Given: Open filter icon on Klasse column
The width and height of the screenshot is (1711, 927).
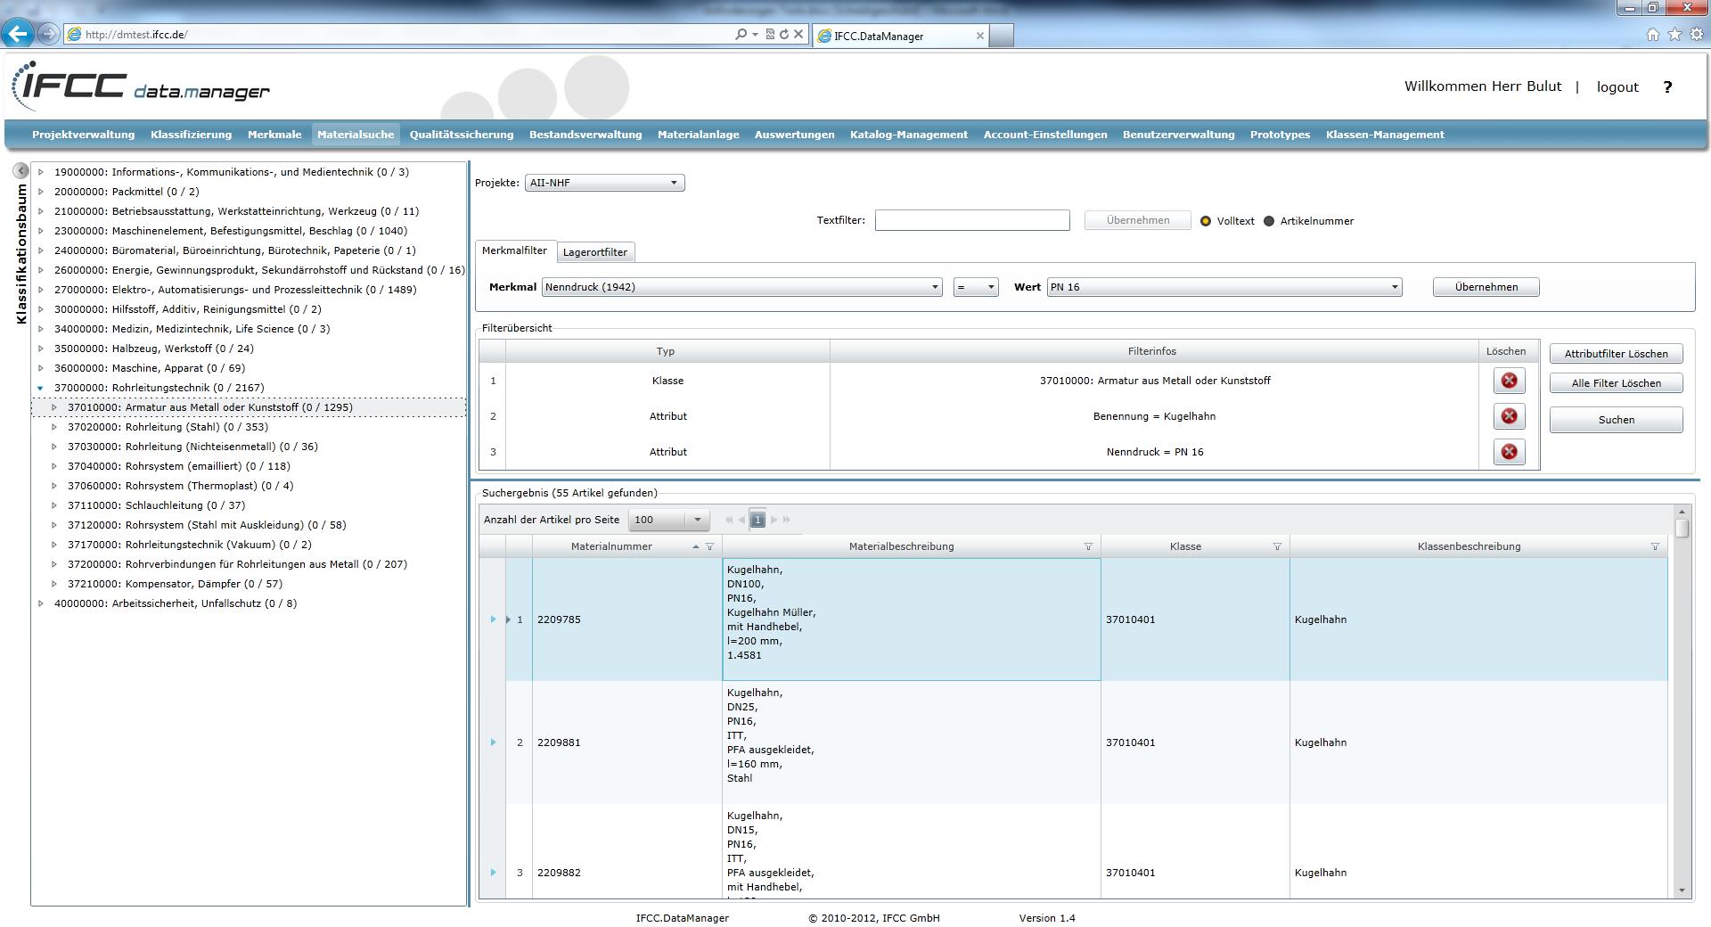Looking at the screenshot, I should (1277, 546).
